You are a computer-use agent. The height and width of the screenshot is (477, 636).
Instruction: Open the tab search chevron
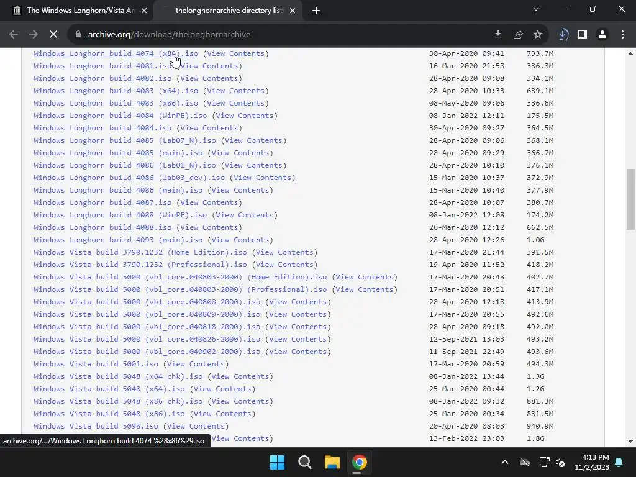click(536, 9)
